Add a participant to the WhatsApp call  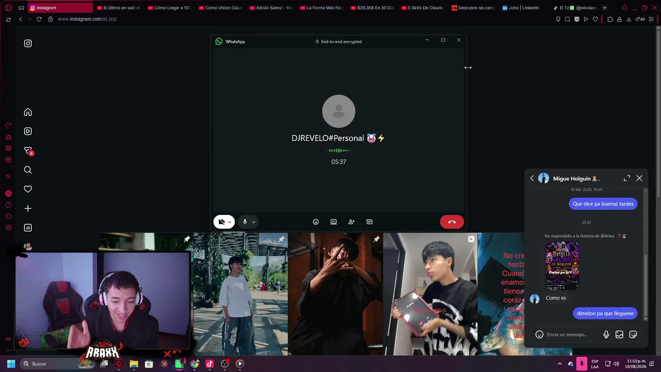click(x=351, y=222)
